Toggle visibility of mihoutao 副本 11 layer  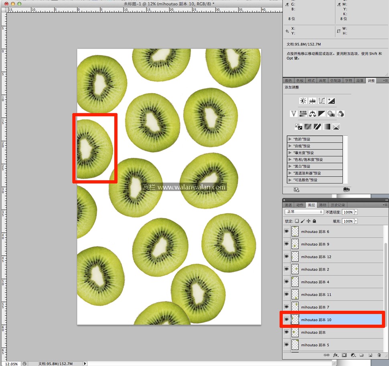286,295
